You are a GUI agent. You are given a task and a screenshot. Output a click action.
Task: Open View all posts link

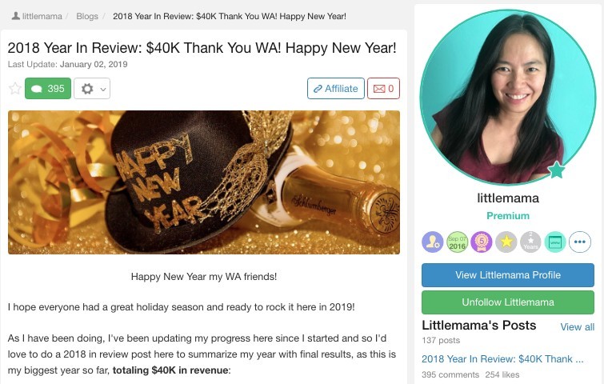[577, 327]
